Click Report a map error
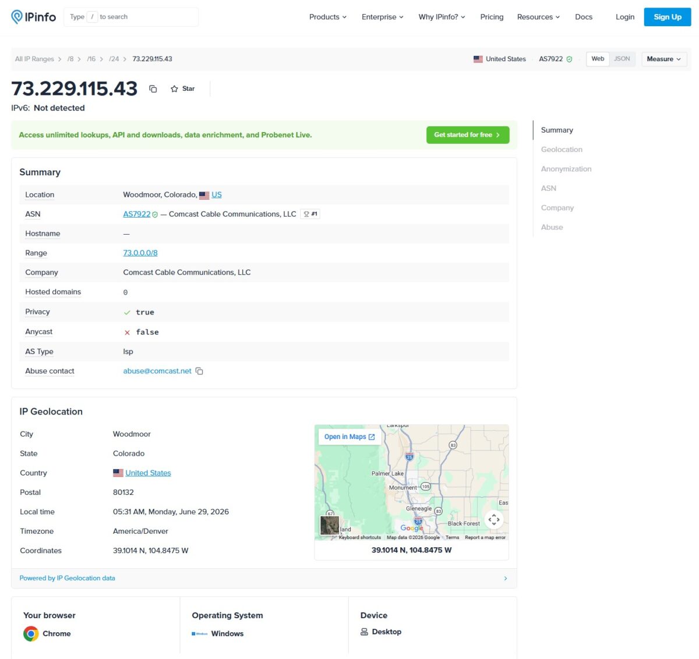The width and height of the screenshot is (699, 659). 485,538
